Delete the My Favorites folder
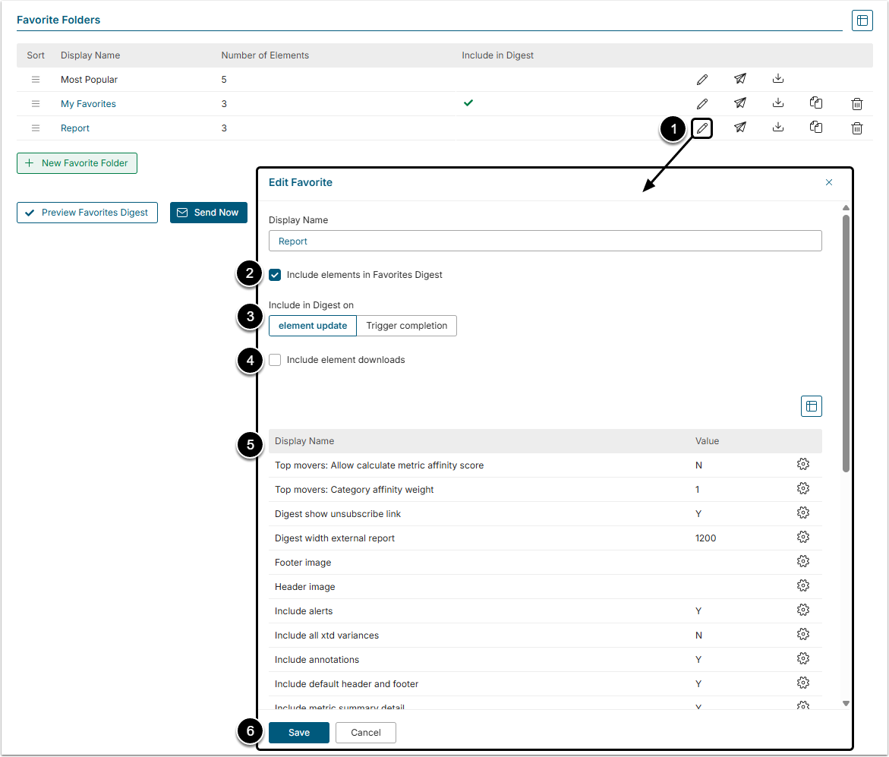Screen dimensions: 889x757 click(x=856, y=104)
